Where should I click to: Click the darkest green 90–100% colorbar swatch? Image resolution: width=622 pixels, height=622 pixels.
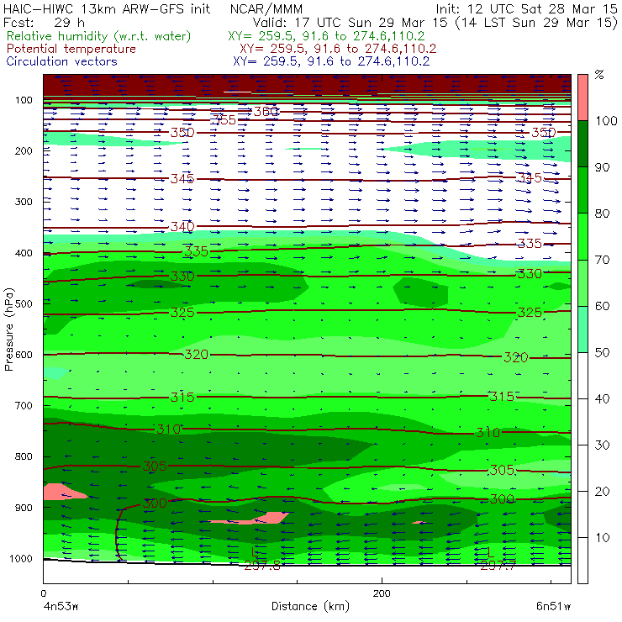(582, 144)
